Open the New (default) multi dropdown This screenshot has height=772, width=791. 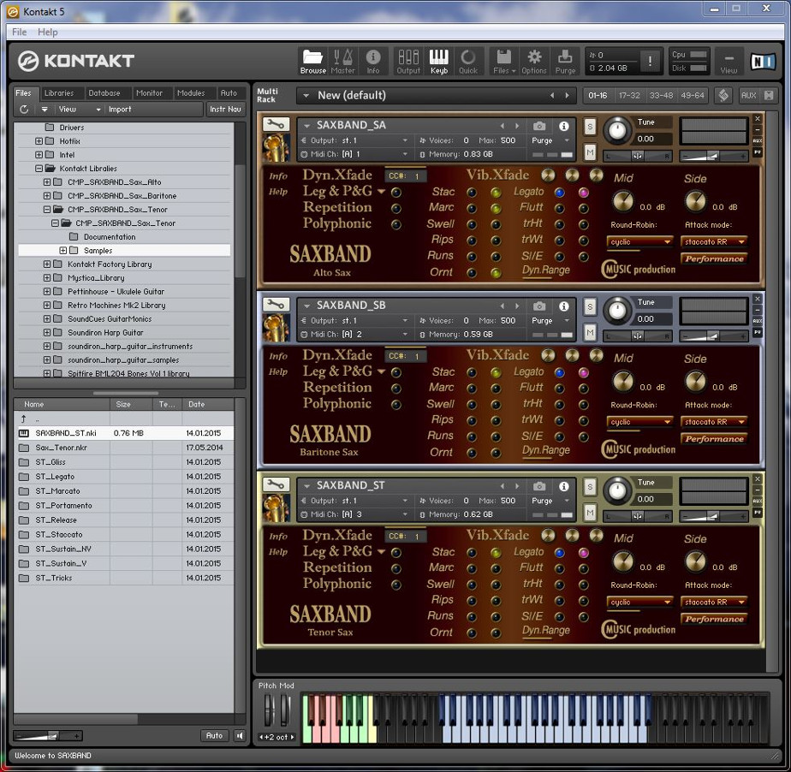(x=306, y=95)
